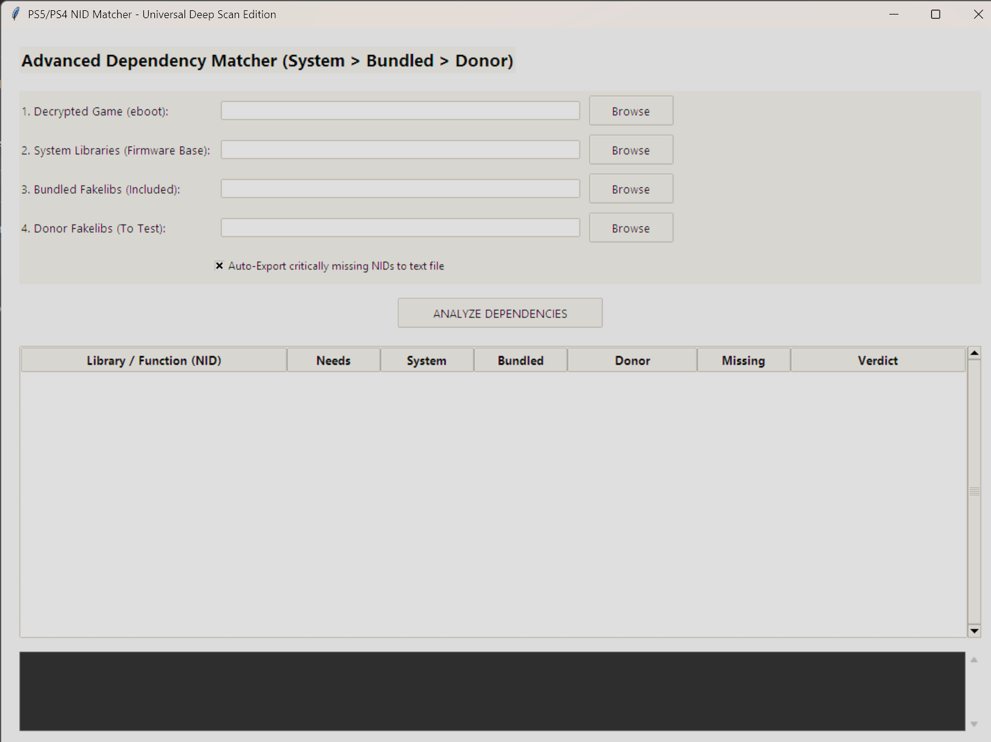Sort by the Needs column header
991x742 pixels.
(333, 360)
